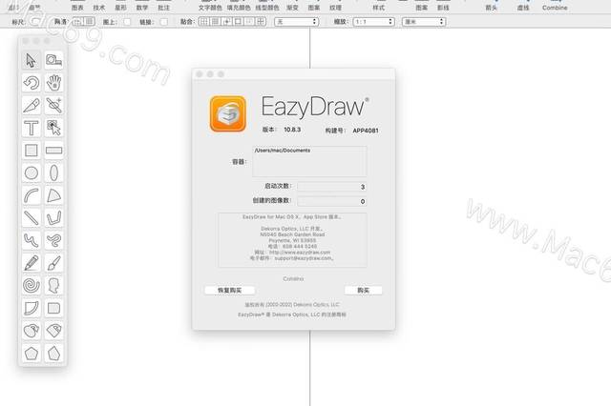Select the diamond-with-pointer edit tool (right)
Viewport: 611px width, 406px height.
[53, 331]
